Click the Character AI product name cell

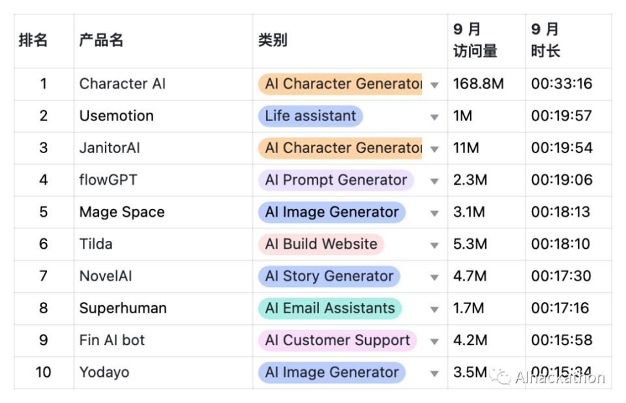click(123, 84)
